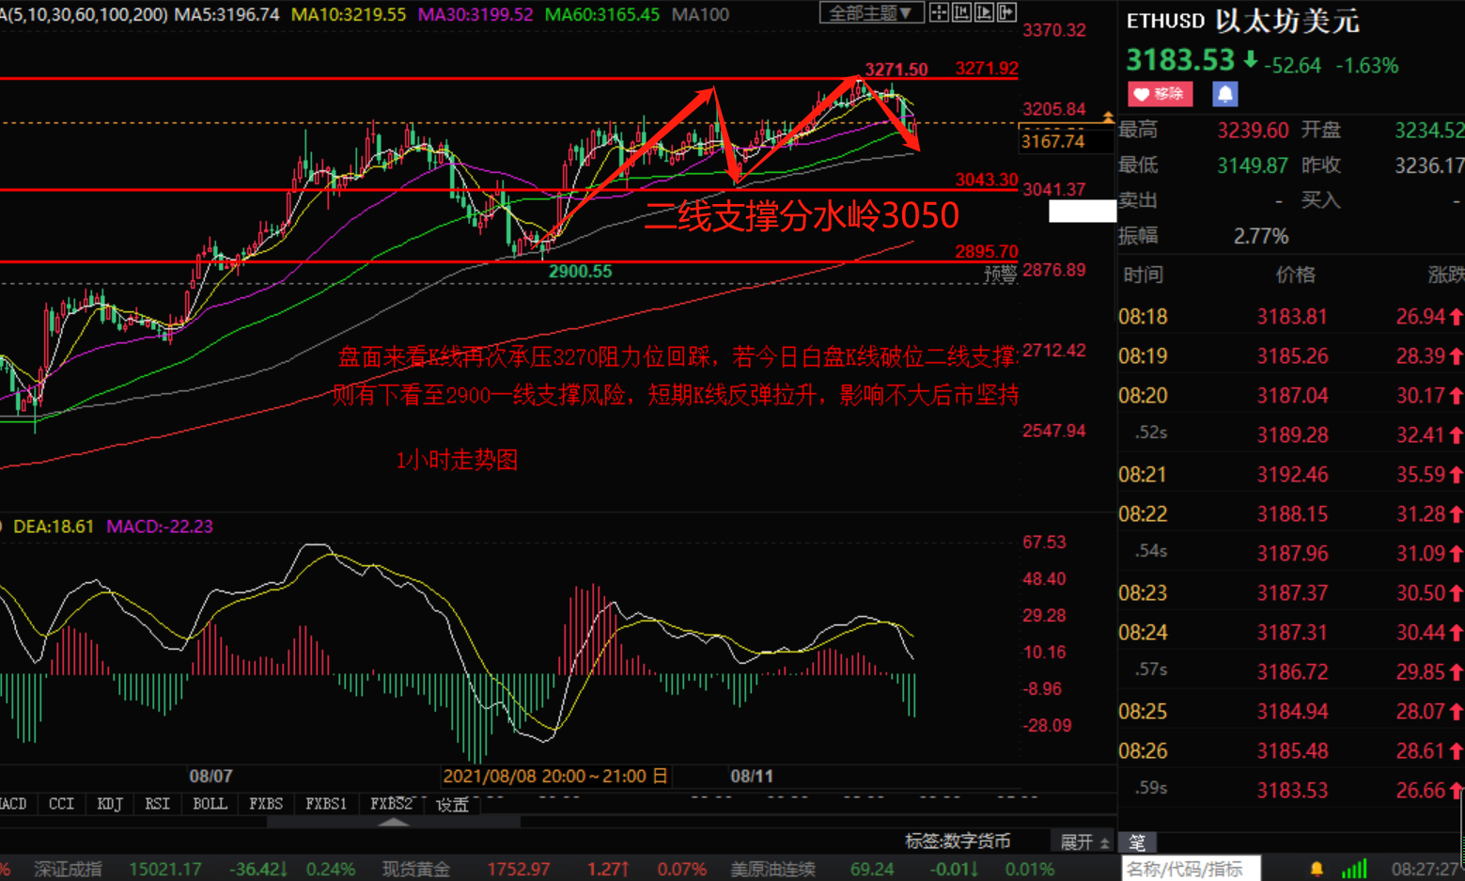Click the 名称/代码/指标 search input field
This screenshot has height=881, width=1465.
1189,868
